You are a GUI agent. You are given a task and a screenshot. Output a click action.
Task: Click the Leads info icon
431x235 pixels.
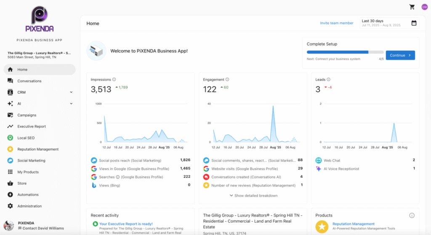[x=329, y=79]
